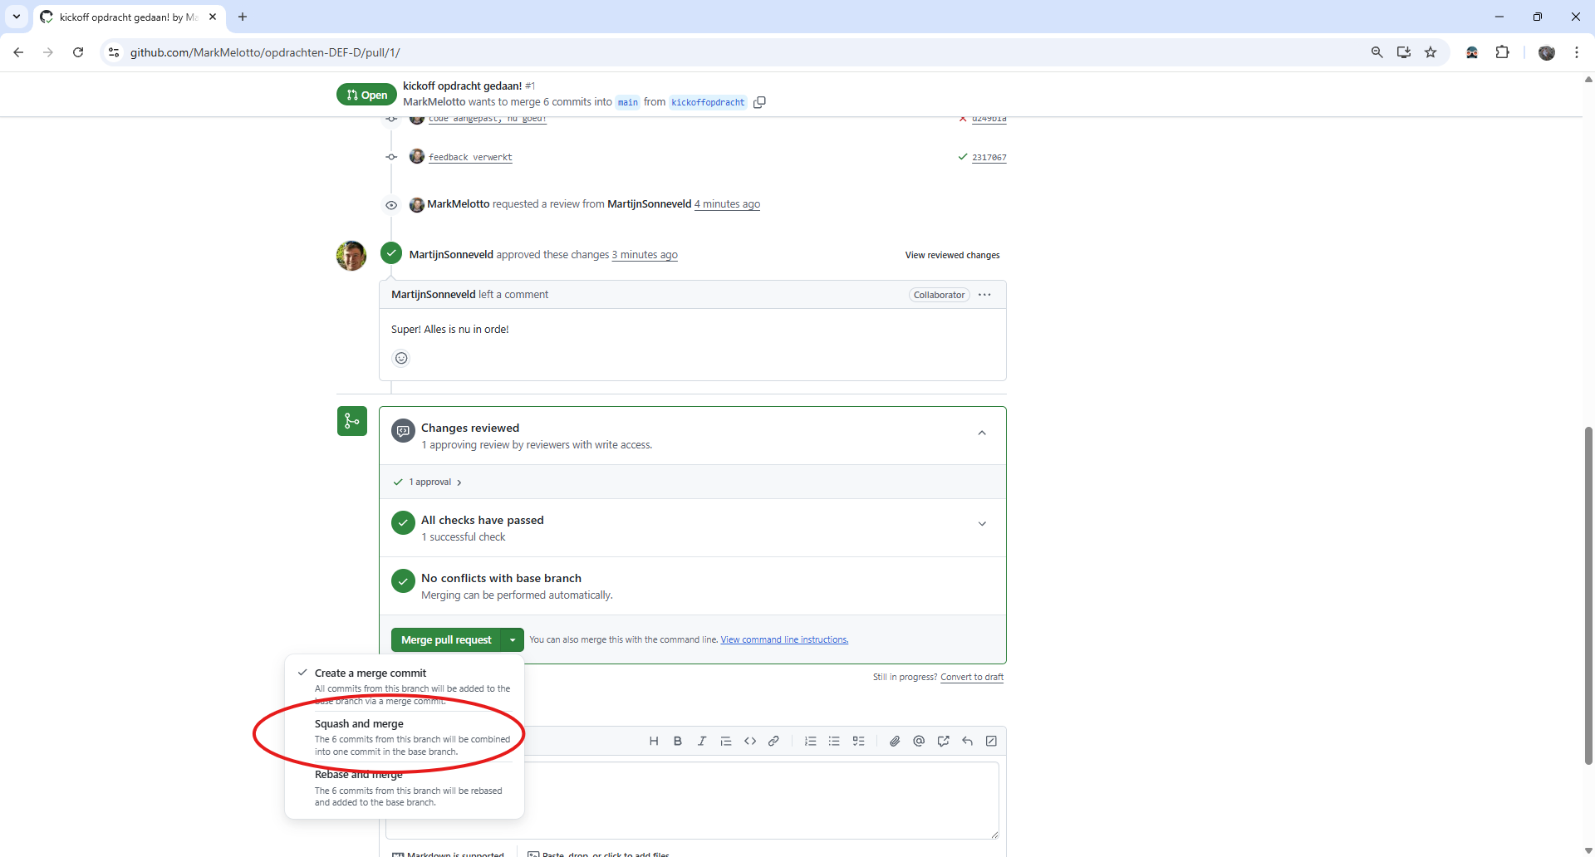Open merge method dropdown arrow
Image resolution: width=1595 pixels, height=857 pixels.
(513, 640)
